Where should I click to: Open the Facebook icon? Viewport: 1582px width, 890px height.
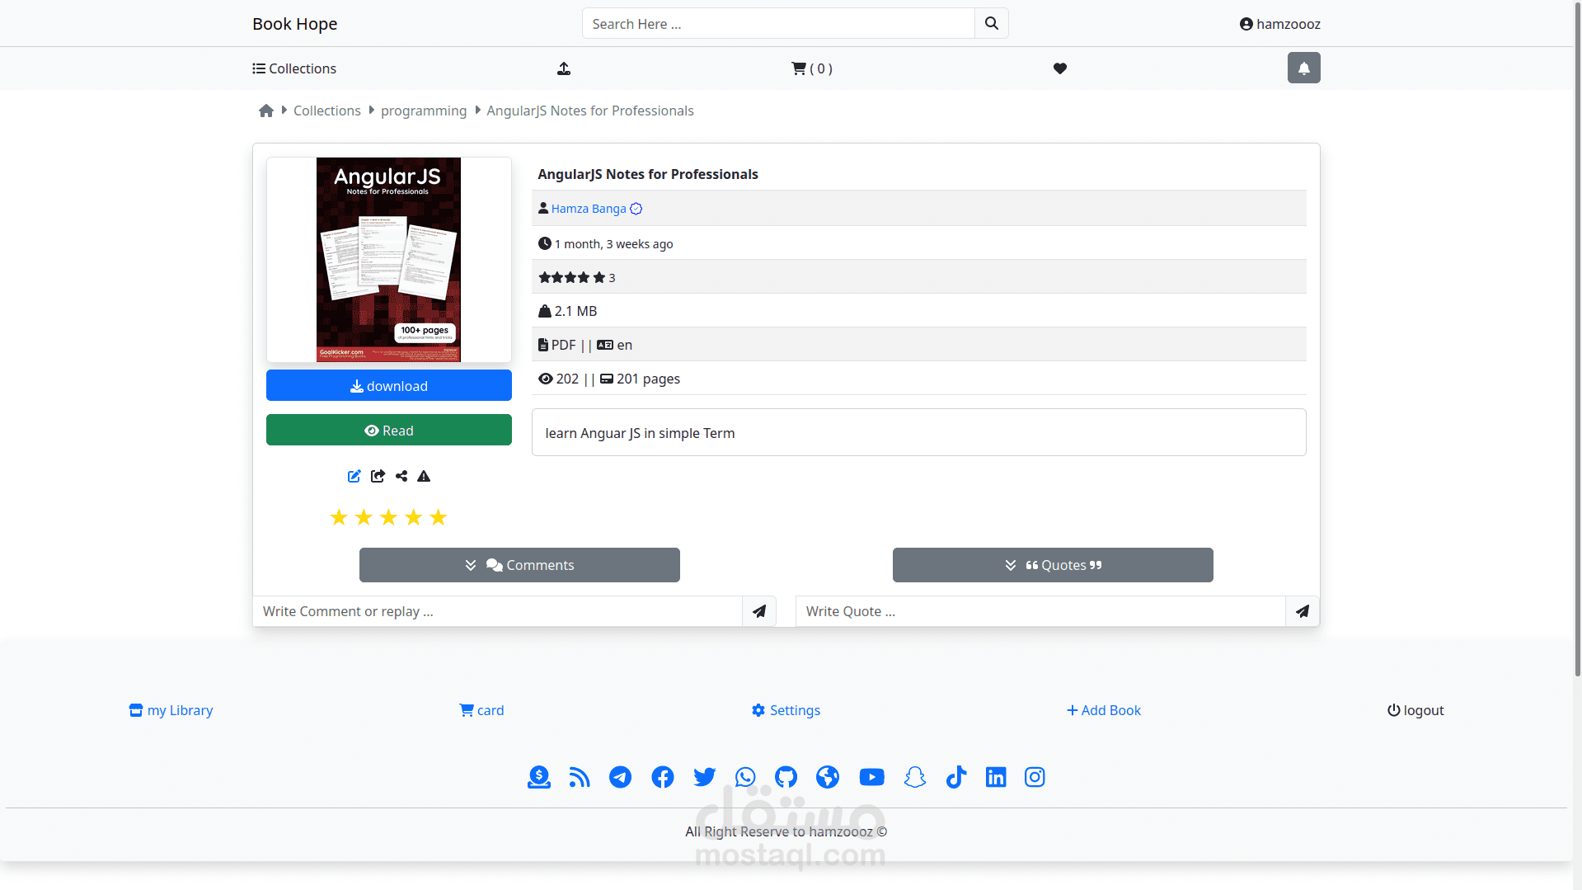(x=663, y=777)
